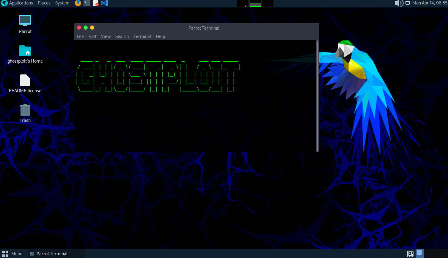Open the Search menu in Parrot Terminal
448x258 pixels.
122,36
